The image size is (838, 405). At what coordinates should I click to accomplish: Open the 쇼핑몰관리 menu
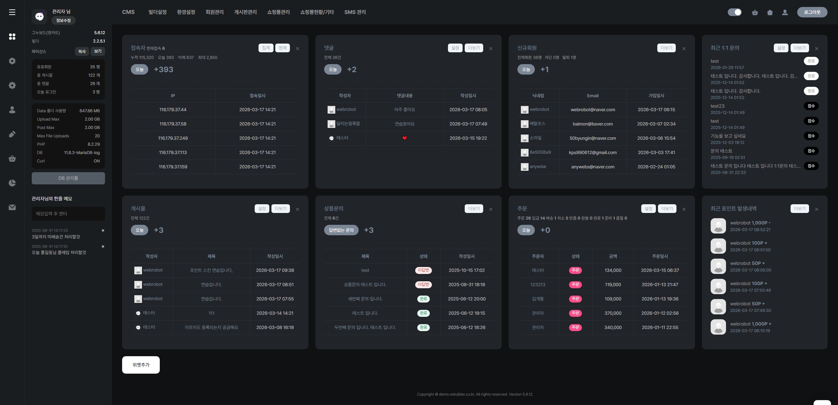click(x=278, y=12)
